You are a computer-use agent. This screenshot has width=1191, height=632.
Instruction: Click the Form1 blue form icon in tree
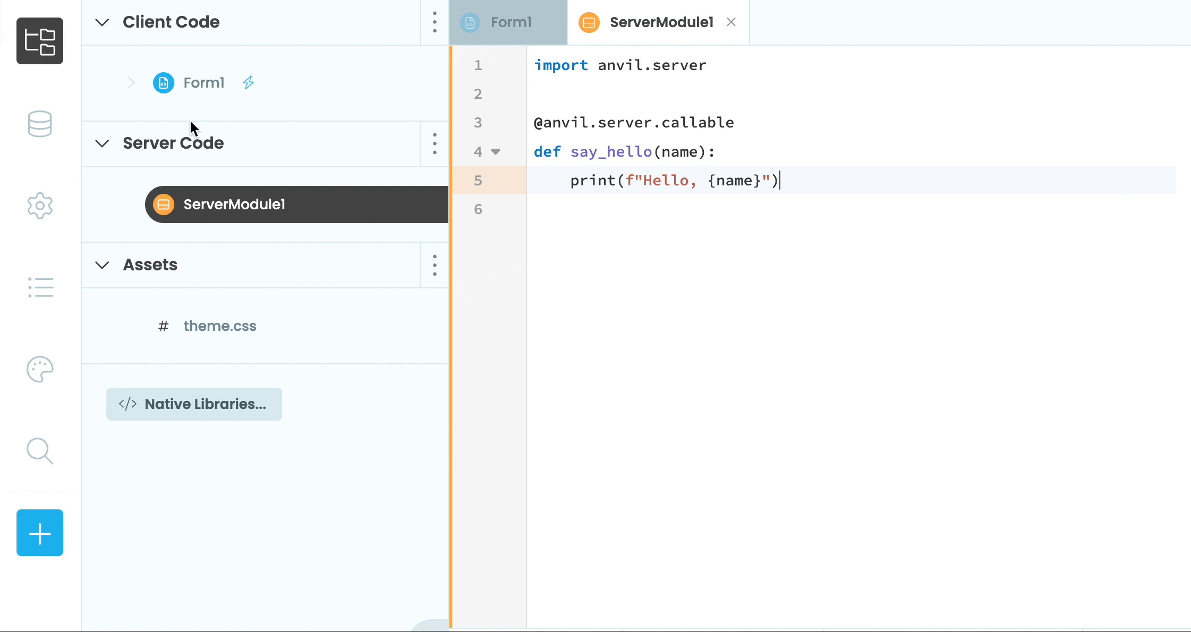pos(164,83)
